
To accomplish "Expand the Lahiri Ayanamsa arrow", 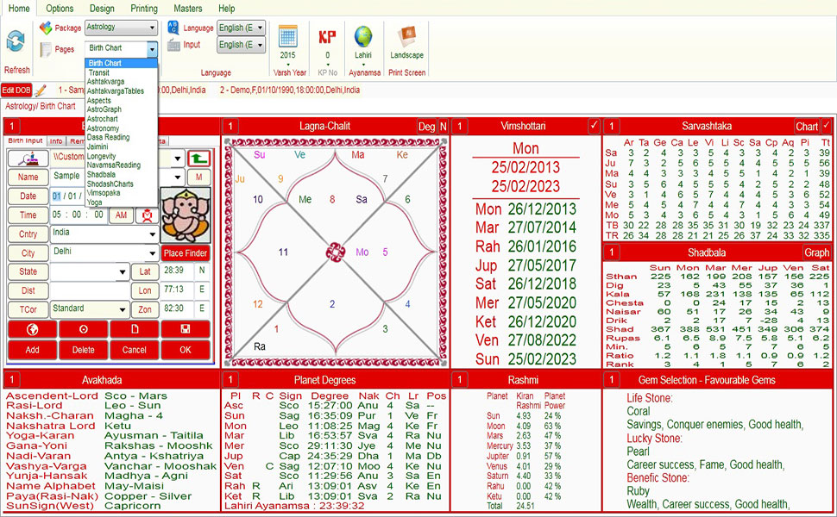I will pos(363,64).
